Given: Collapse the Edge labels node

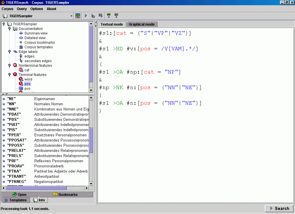Looking at the screenshot, I should (10, 51).
